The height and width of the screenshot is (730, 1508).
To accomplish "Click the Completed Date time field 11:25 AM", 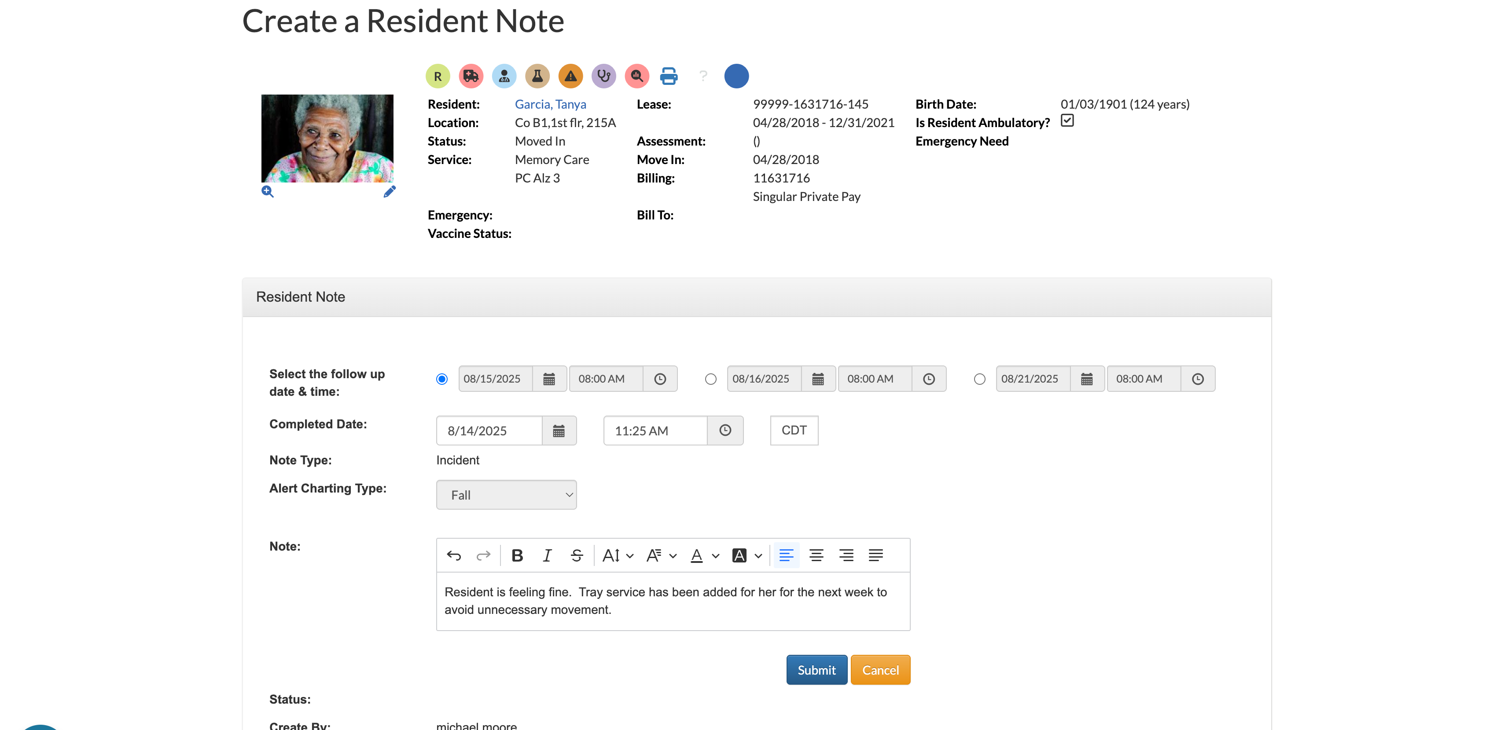I will [x=655, y=431].
